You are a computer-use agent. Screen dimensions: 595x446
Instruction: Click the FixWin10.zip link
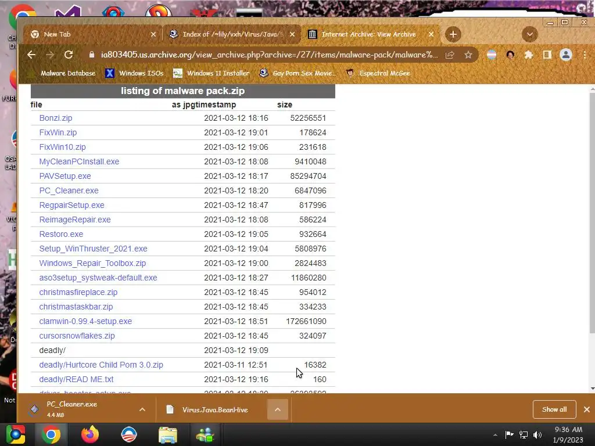click(63, 147)
